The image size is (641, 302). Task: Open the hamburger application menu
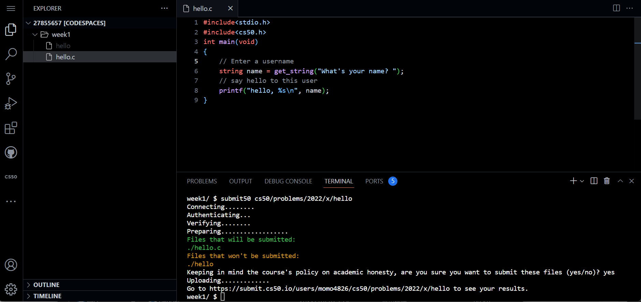point(11,8)
